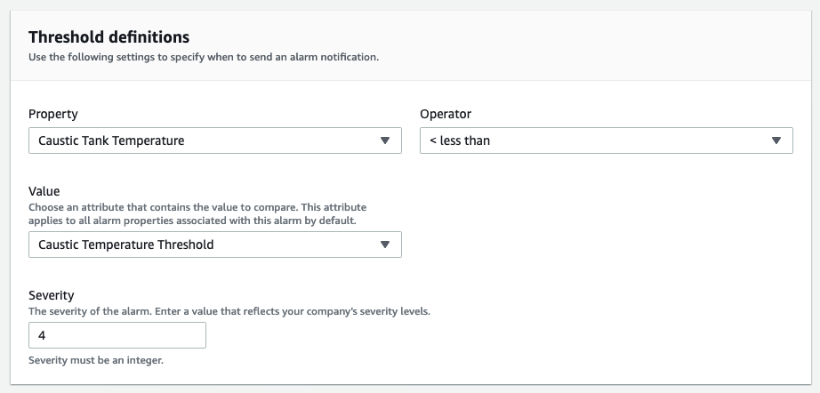Click the Property field label
This screenshot has width=820, height=393.
click(53, 114)
